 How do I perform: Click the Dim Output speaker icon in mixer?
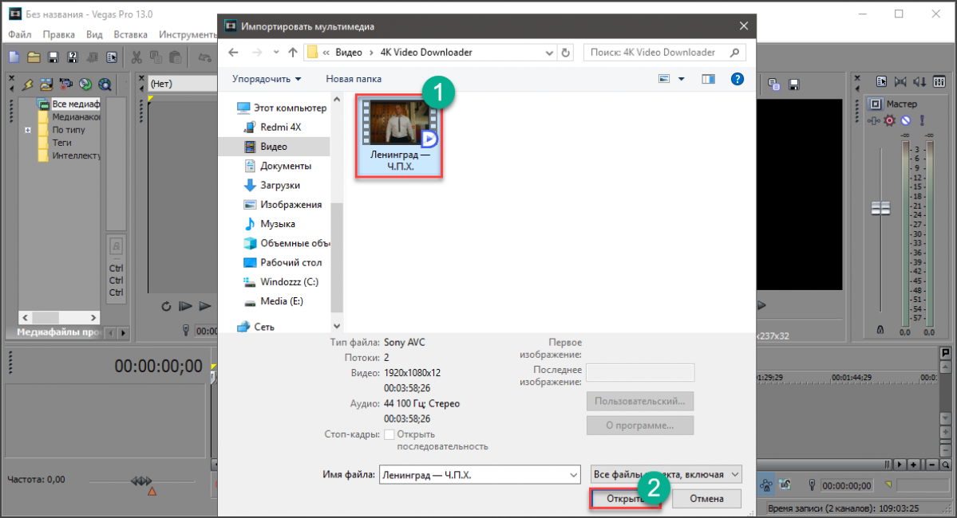[x=919, y=81]
